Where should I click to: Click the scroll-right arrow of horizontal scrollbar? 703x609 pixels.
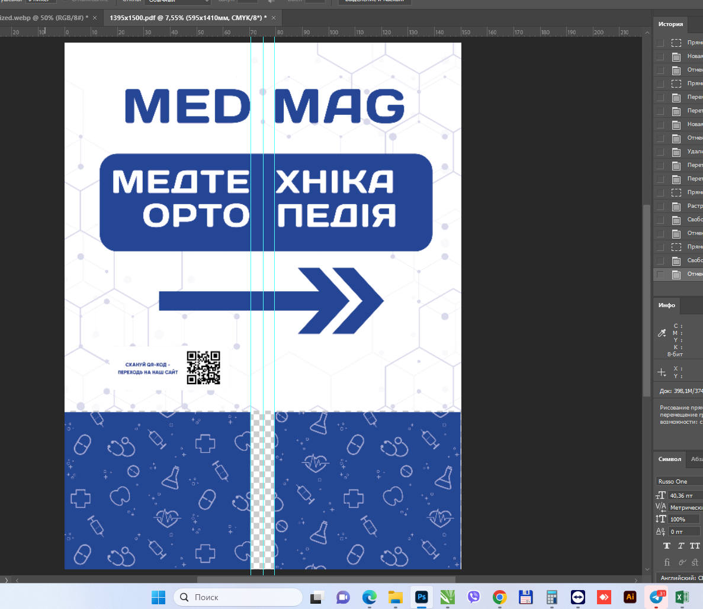(635, 580)
